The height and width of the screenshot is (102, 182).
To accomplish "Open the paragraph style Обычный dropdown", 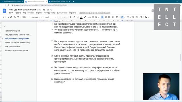I will click(37, 17).
